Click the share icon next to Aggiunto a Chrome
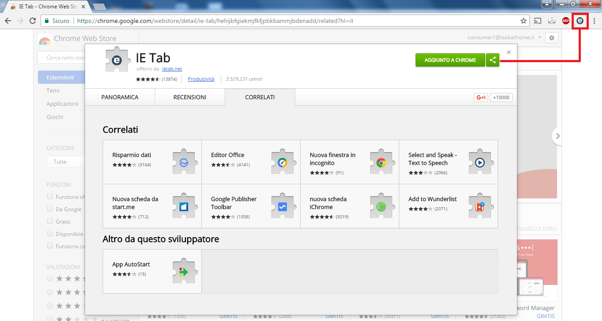 493,60
